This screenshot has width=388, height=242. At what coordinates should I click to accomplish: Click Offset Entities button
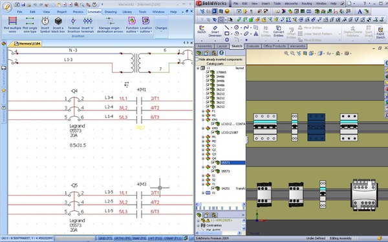[291, 33]
